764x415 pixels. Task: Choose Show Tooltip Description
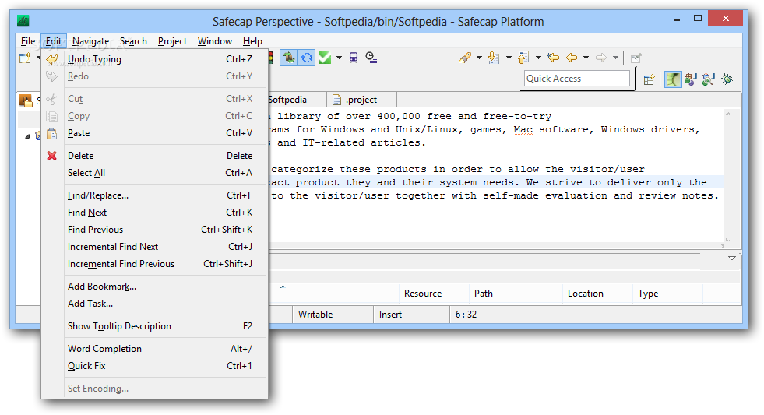coord(154,326)
